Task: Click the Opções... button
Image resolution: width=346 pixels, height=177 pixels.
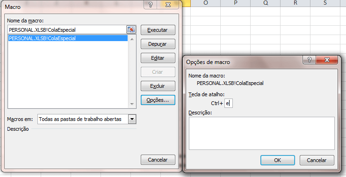Action: [x=158, y=100]
